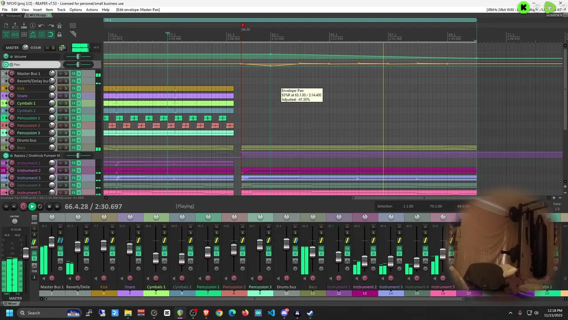Open FX for Cymbals 1 track
The height and width of the screenshot is (320, 568).
[74, 103]
